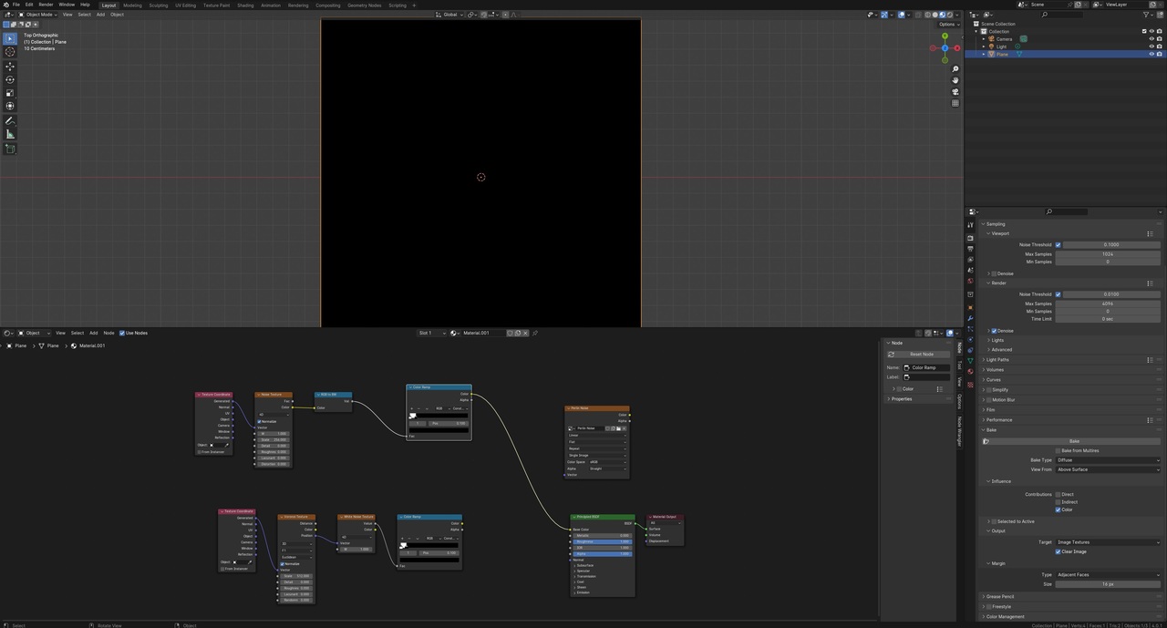Click the Light item's icon in the Outliner
1167x628 pixels.
pos(992,46)
